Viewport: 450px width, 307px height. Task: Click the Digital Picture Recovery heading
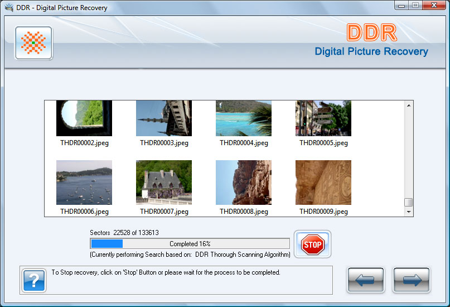pos(371,51)
